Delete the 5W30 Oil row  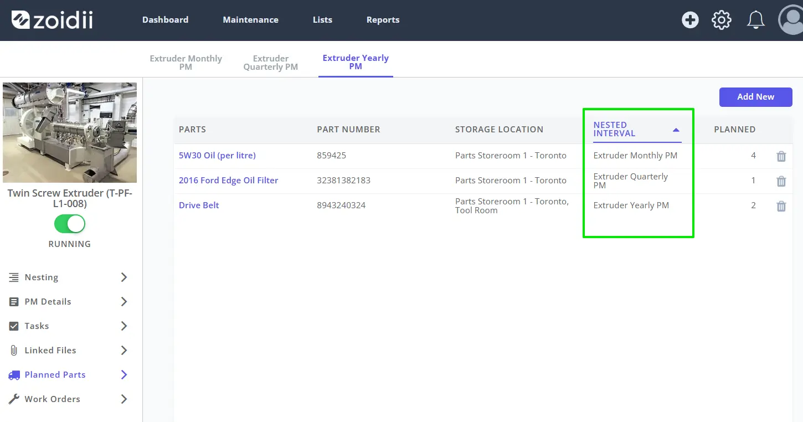(781, 156)
